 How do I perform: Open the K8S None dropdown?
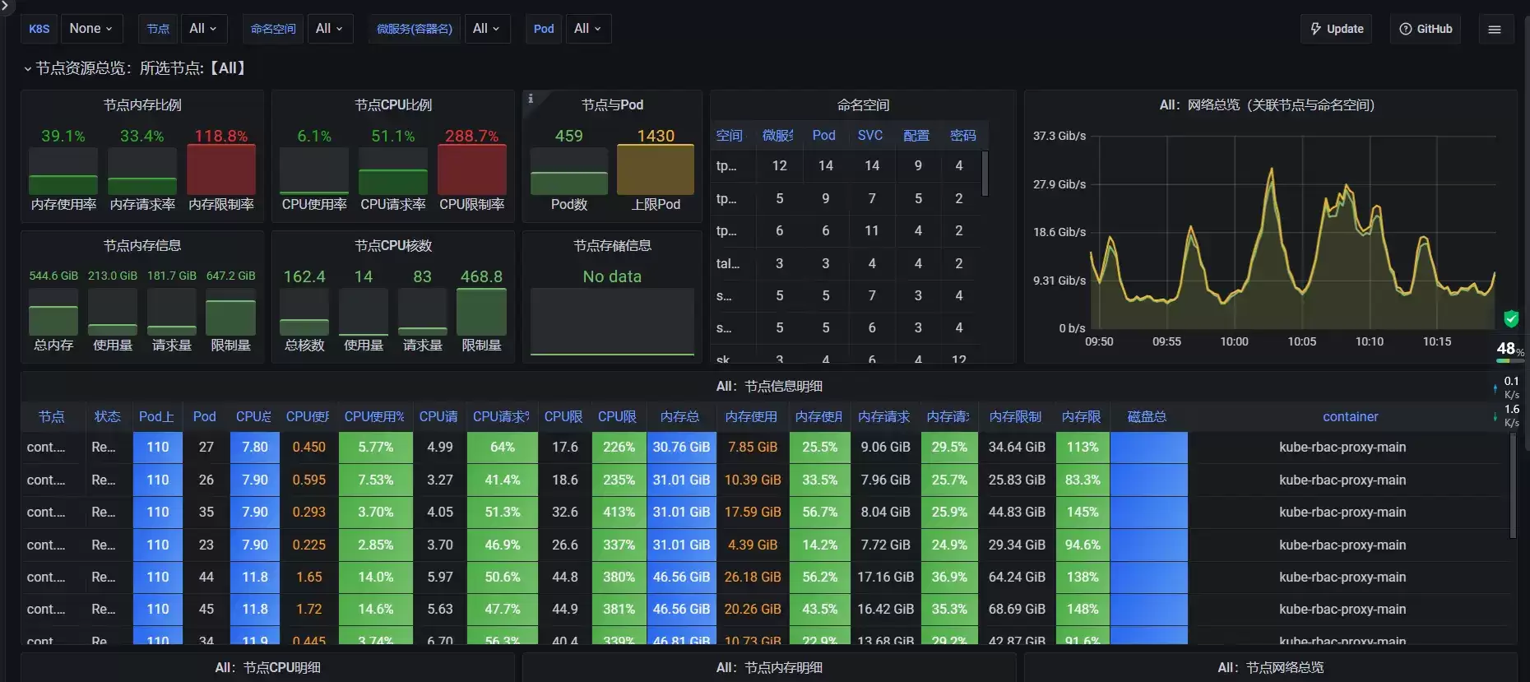pyautogui.click(x=91, y=29)
